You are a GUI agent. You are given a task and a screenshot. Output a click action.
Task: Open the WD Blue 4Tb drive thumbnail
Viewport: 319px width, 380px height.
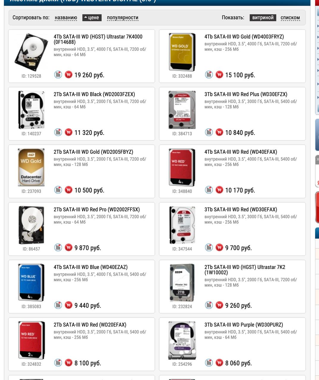tap(31, 282)
